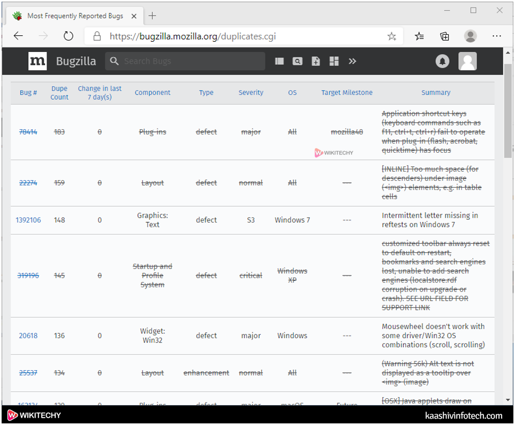Screen dimensions: 515x425
Task: Click the user account avatar in Bugzilla header
Action: (467, 62)
